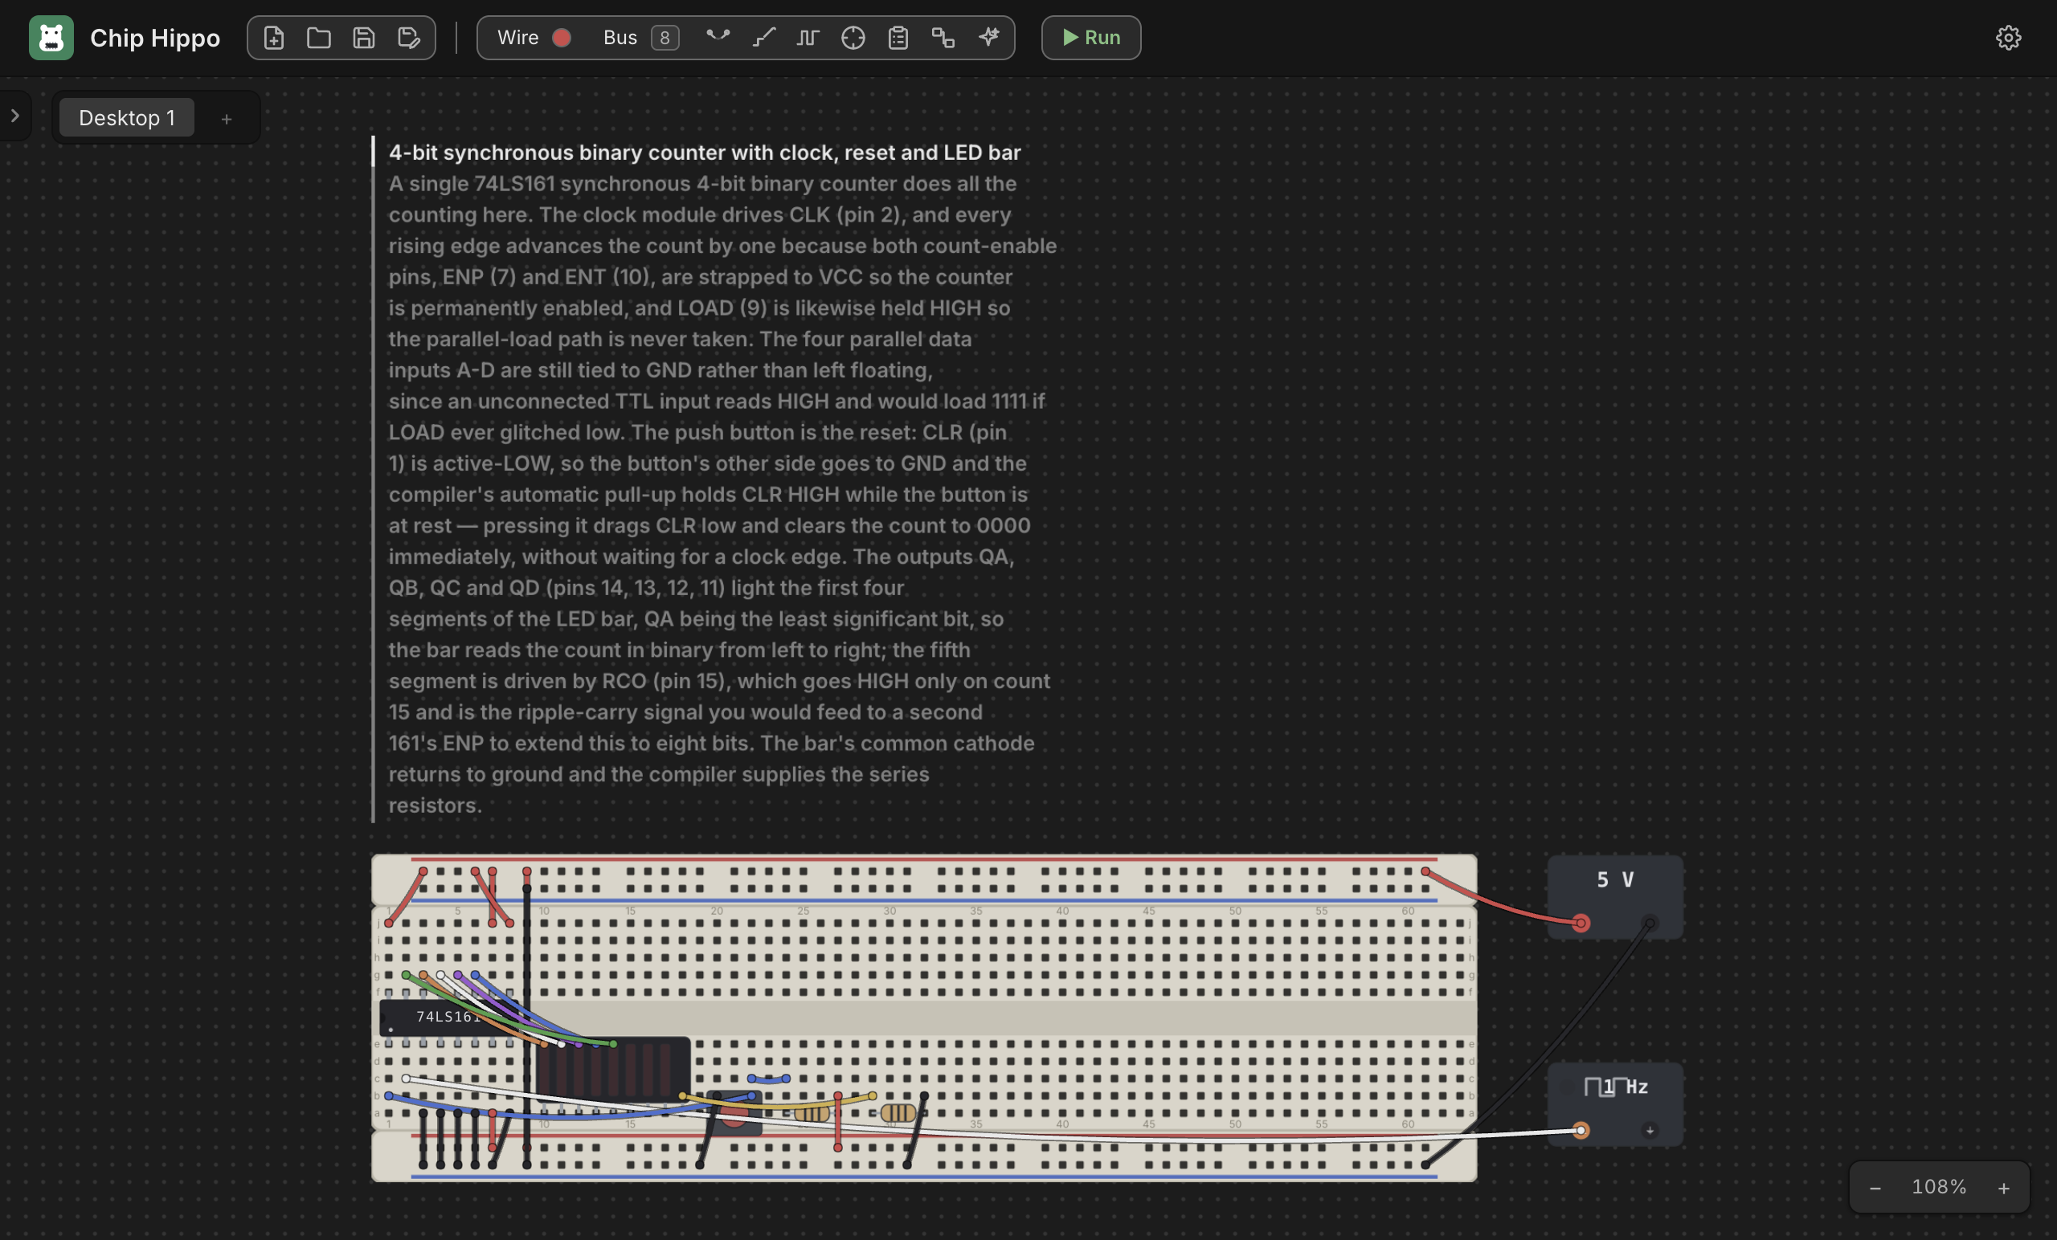Open a project with the folder icon
The width and height of the screenshot is (2057, 1240).
(319, 38)
